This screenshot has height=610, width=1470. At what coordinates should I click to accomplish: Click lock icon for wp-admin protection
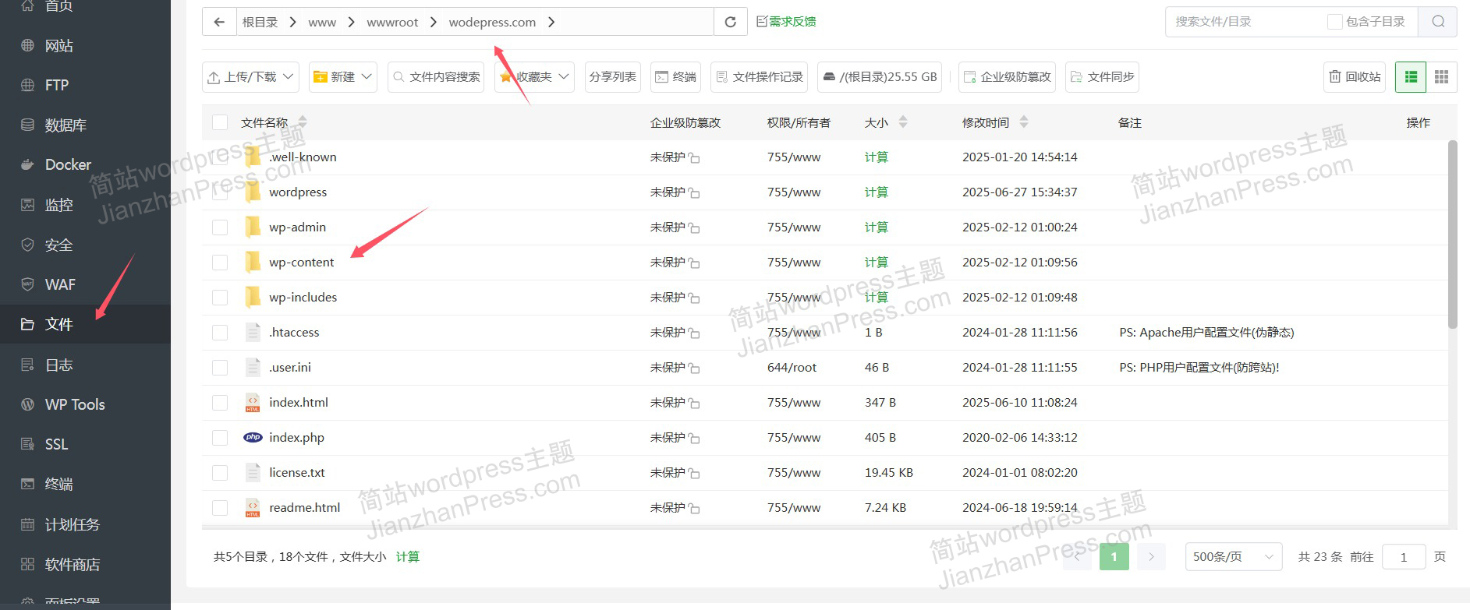point(694,228)
